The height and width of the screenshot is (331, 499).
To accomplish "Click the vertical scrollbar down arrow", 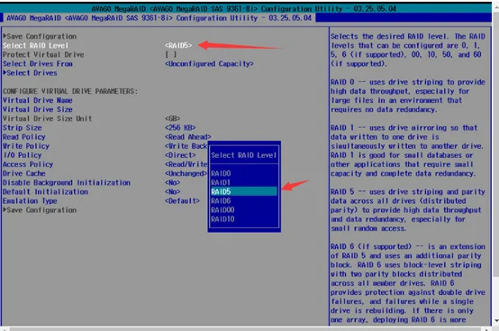I will click(496, 321).
